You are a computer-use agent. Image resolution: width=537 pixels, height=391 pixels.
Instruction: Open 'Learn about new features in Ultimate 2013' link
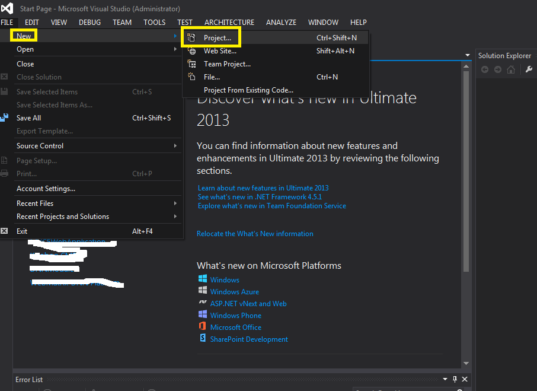263,188
